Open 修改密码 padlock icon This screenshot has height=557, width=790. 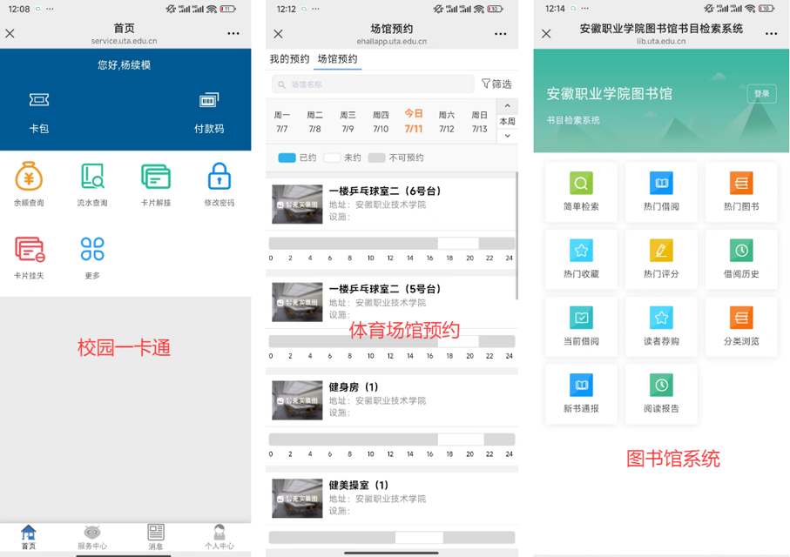[x=219, y=178]
